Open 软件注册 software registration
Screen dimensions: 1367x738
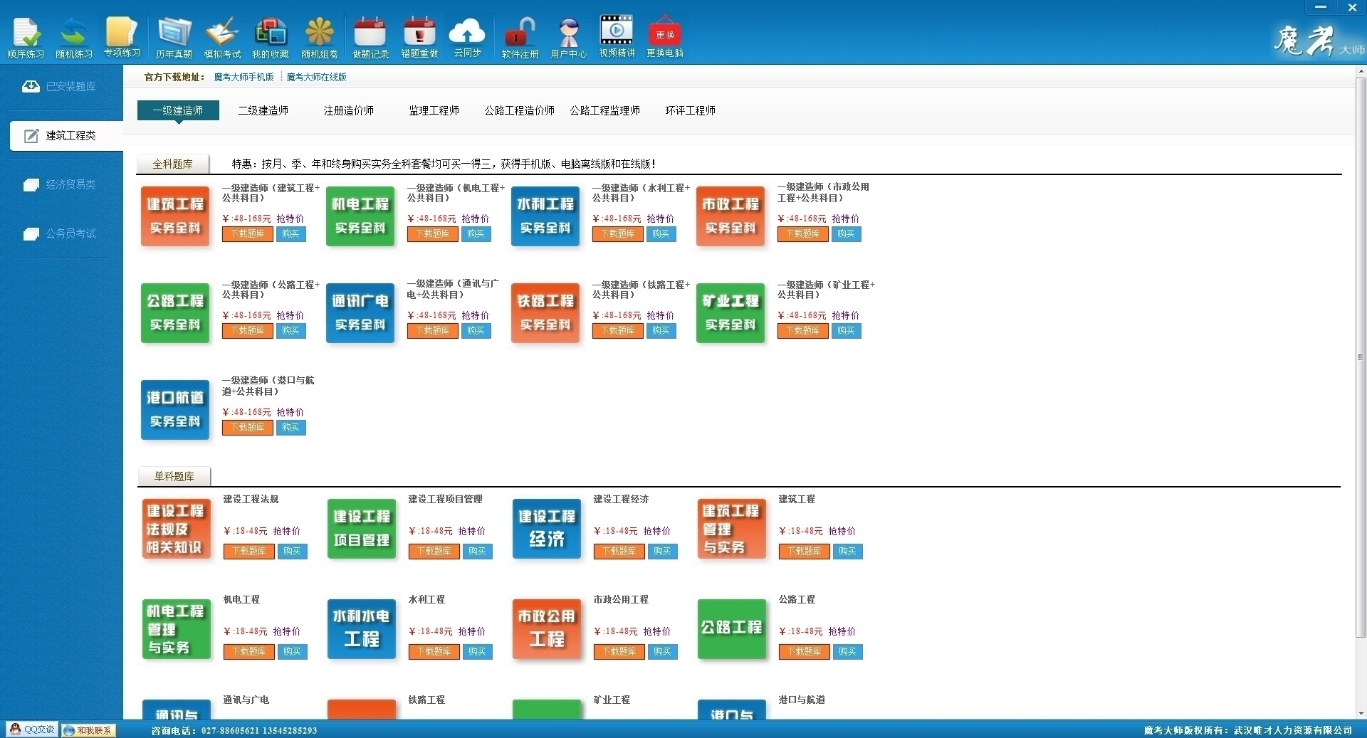click(x=520, y=38)
